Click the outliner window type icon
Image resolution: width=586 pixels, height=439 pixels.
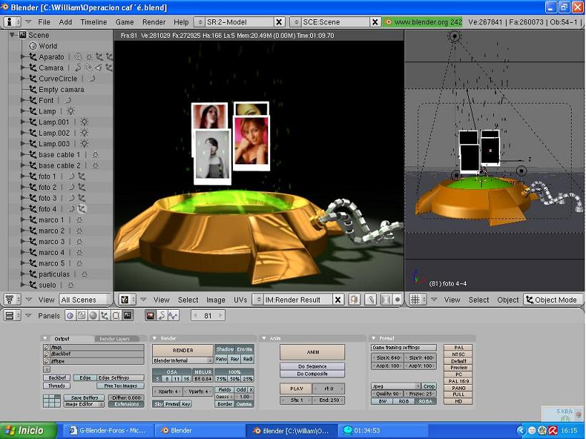pos(11,300)
